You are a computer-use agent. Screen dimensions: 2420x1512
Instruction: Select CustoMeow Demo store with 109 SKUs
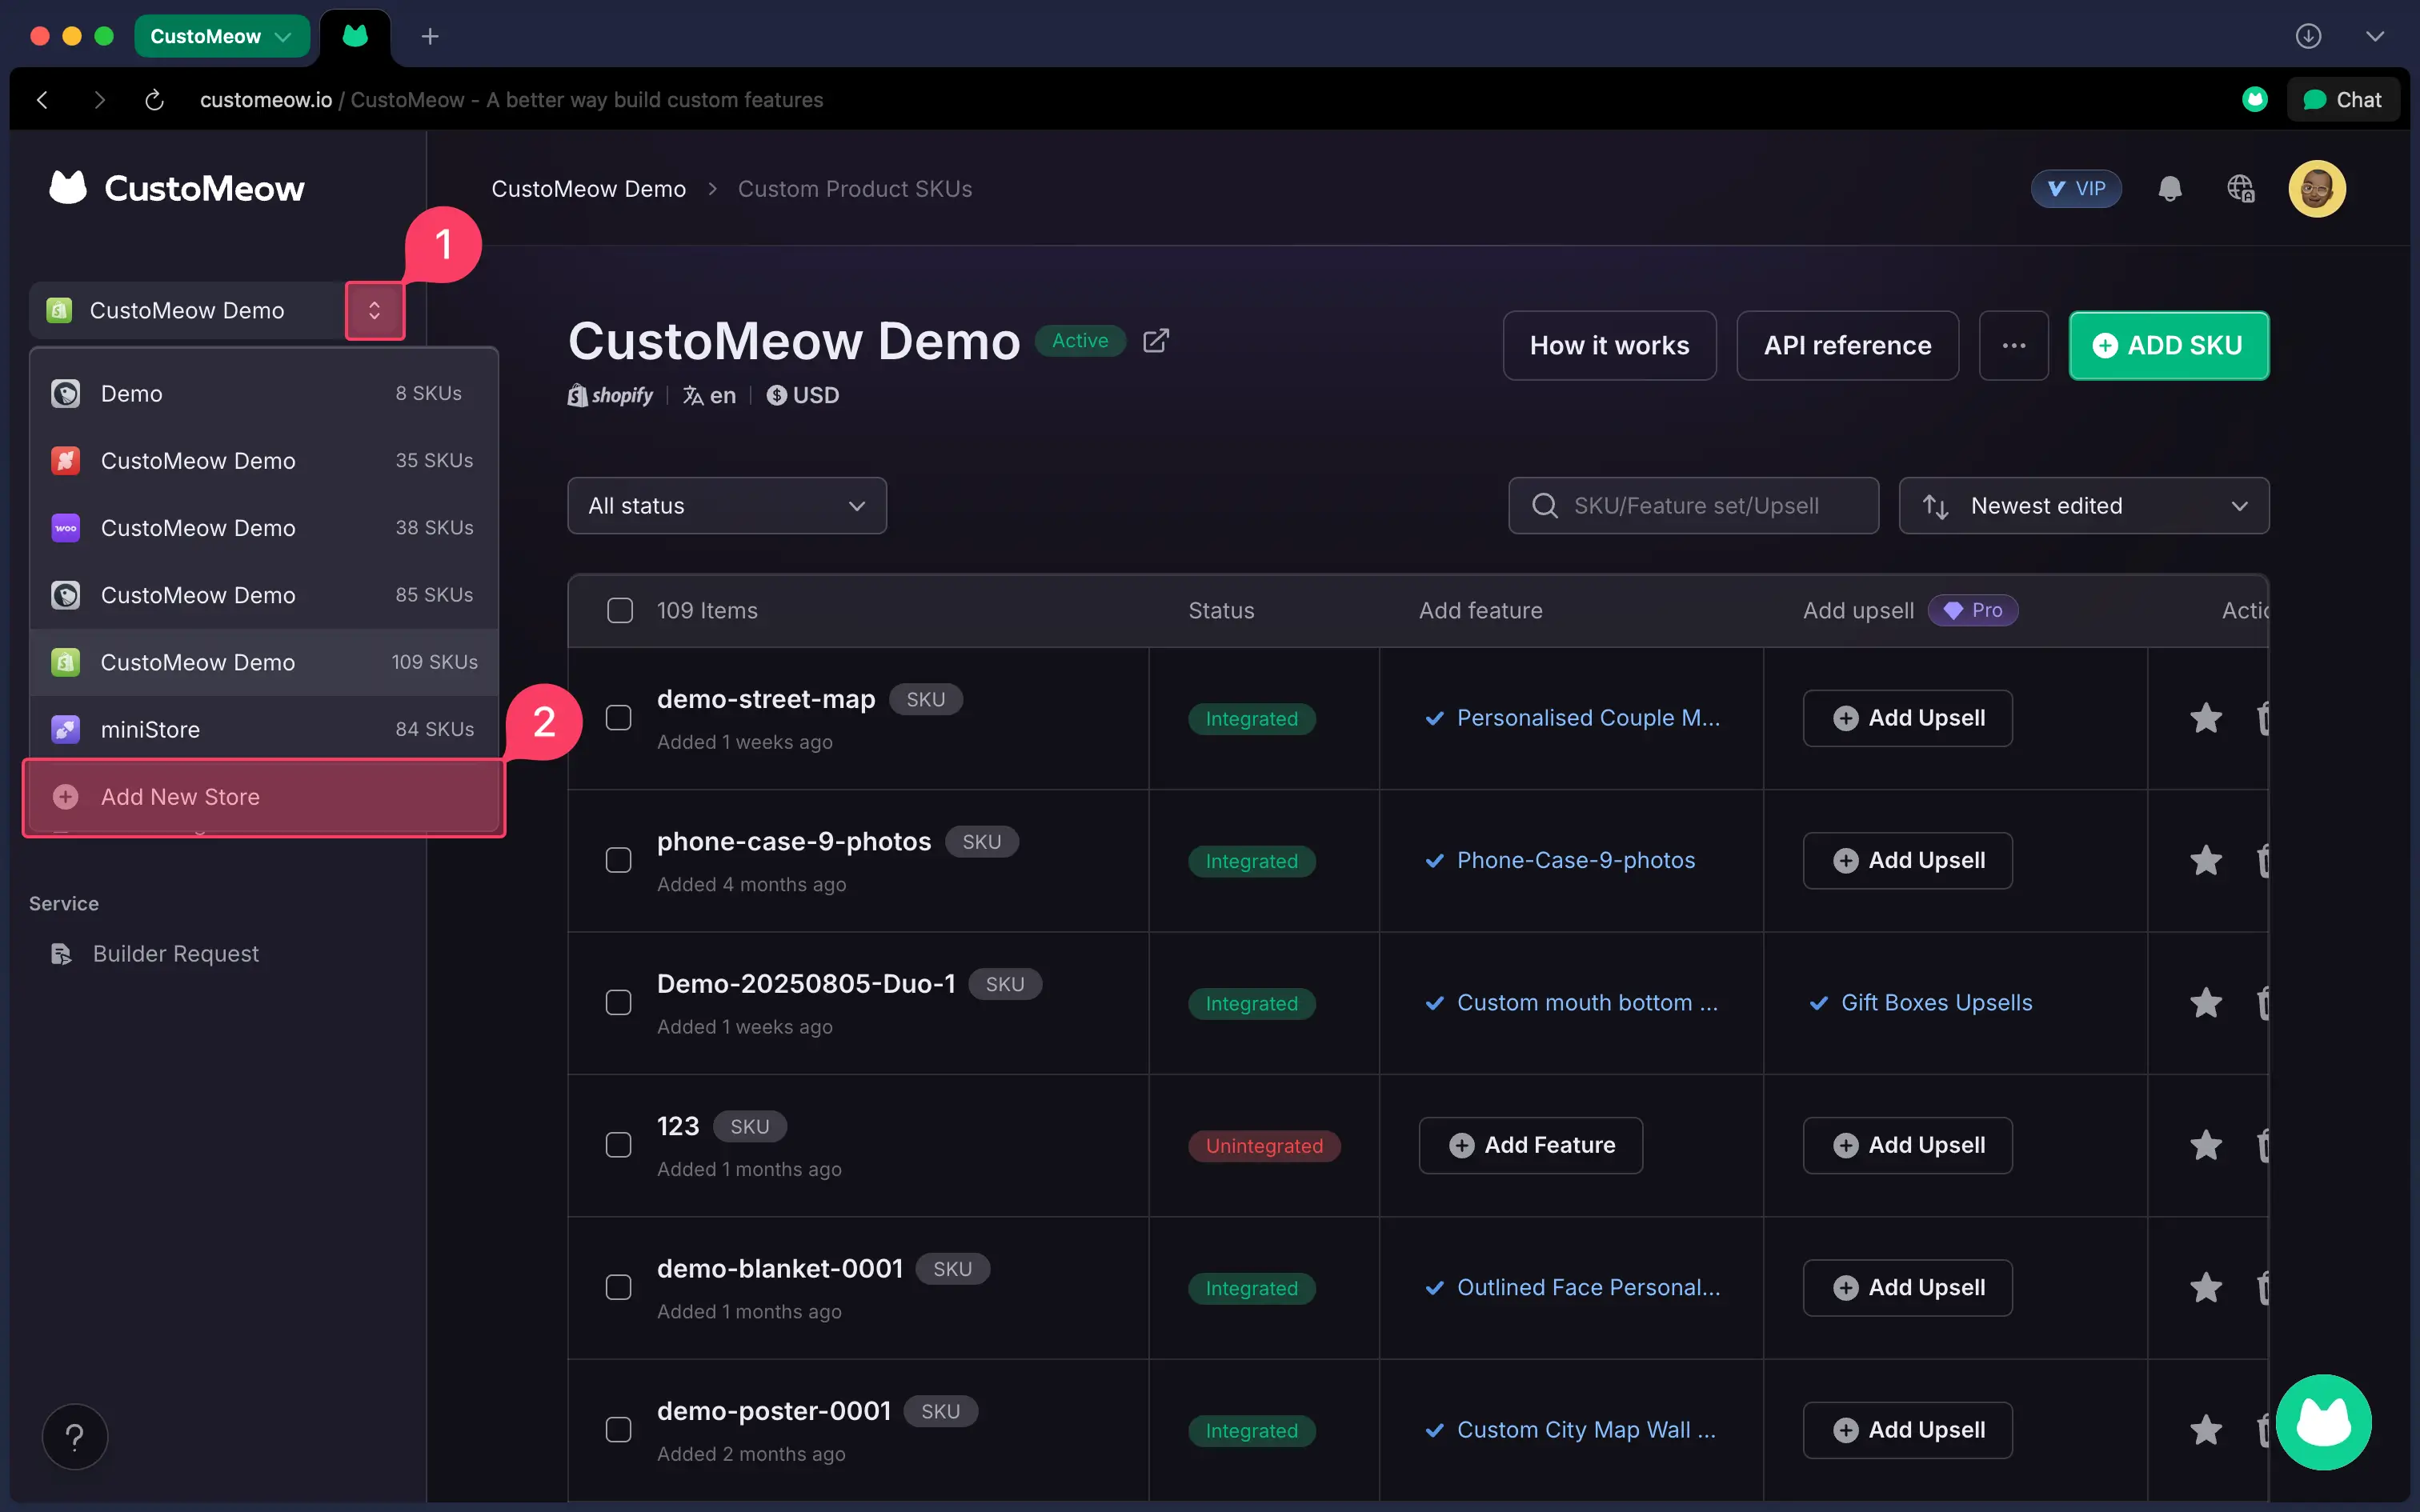click(264, 662)
